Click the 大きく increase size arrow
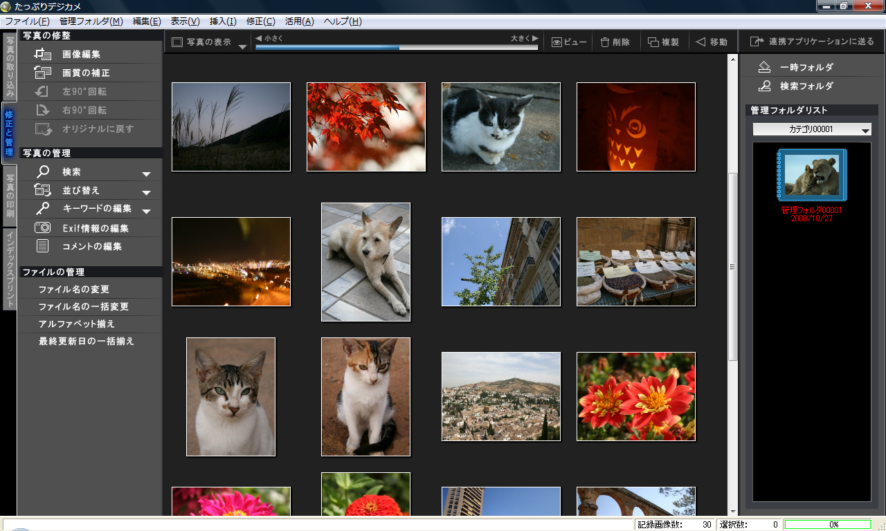The image size is (886, 531). pyautogui.click(x=535, y=38)
